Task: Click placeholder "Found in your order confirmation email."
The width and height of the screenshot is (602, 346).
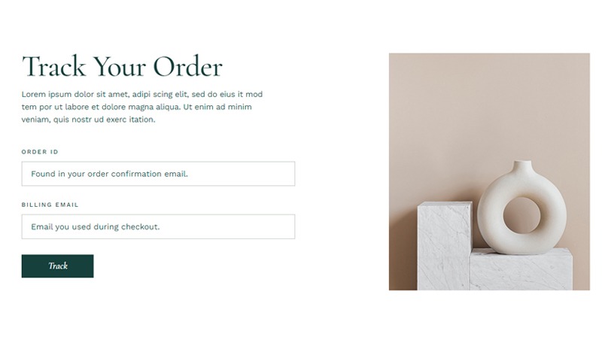Action: [x=109, y=174]
